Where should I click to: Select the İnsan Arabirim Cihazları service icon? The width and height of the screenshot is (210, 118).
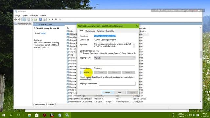click(68, 102)
